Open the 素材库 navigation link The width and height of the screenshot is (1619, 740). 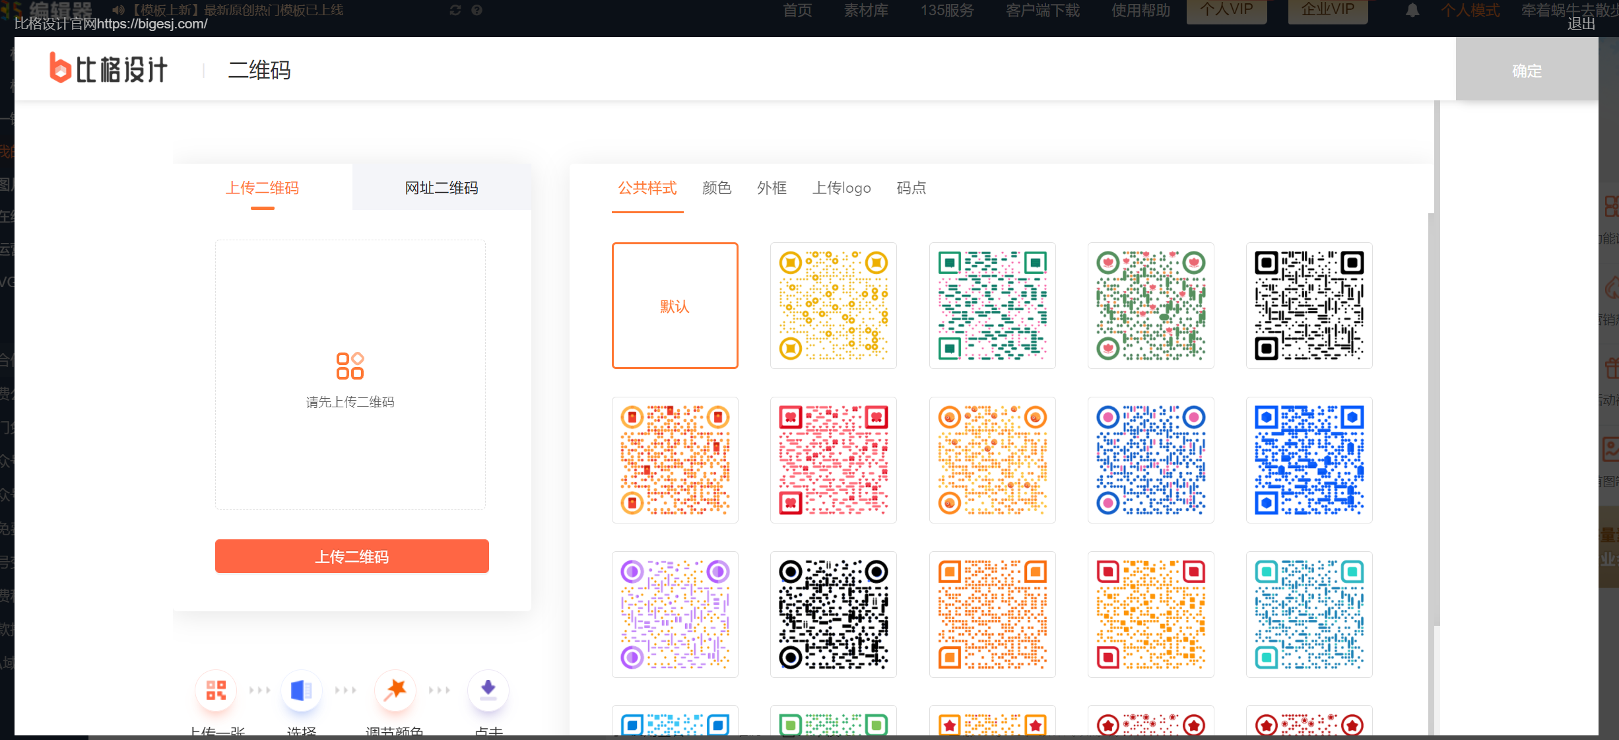866,11
